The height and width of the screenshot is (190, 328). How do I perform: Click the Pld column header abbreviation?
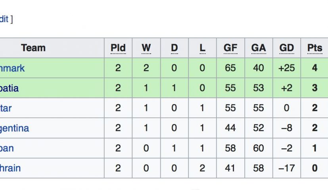coord(118,48)
